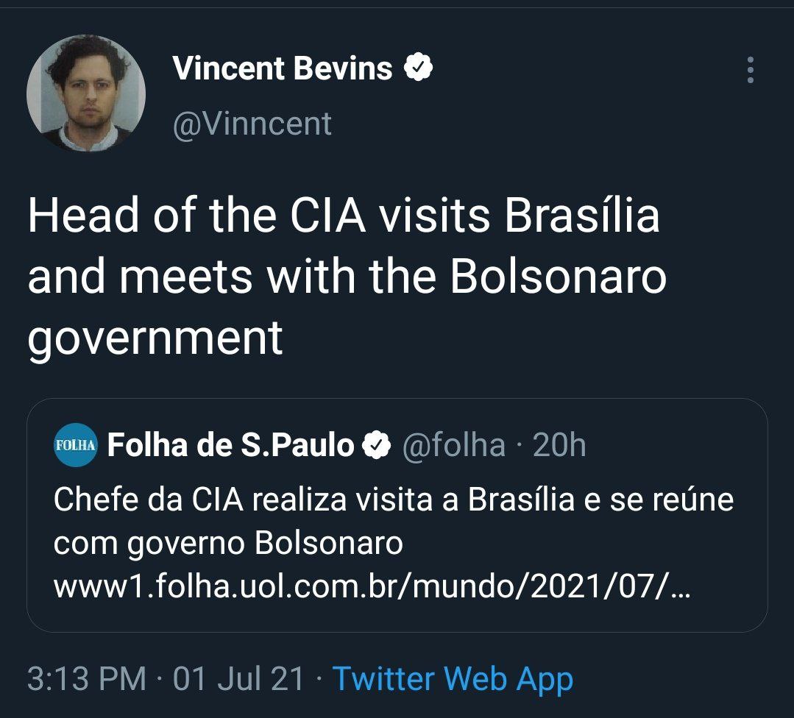Click the 01 Jul 21 date

[x=238, y=678]
